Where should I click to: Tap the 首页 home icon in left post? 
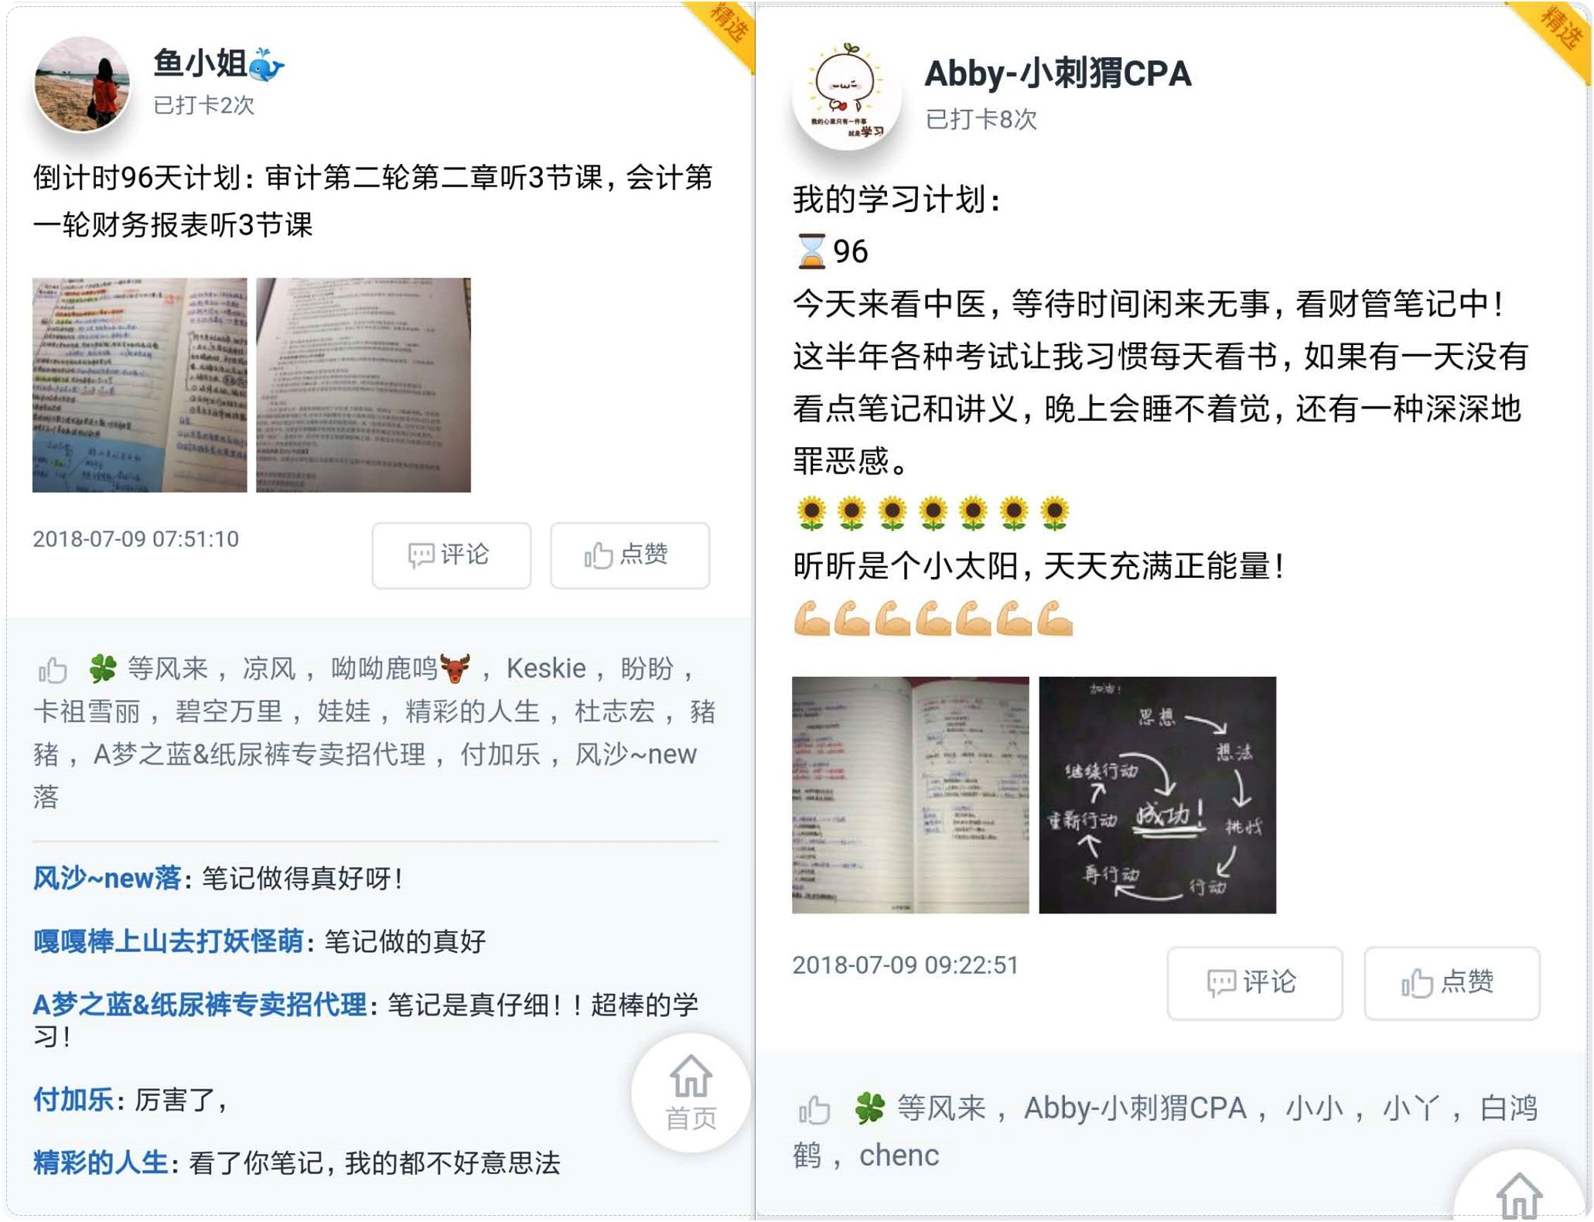[x=690, y=1092]
